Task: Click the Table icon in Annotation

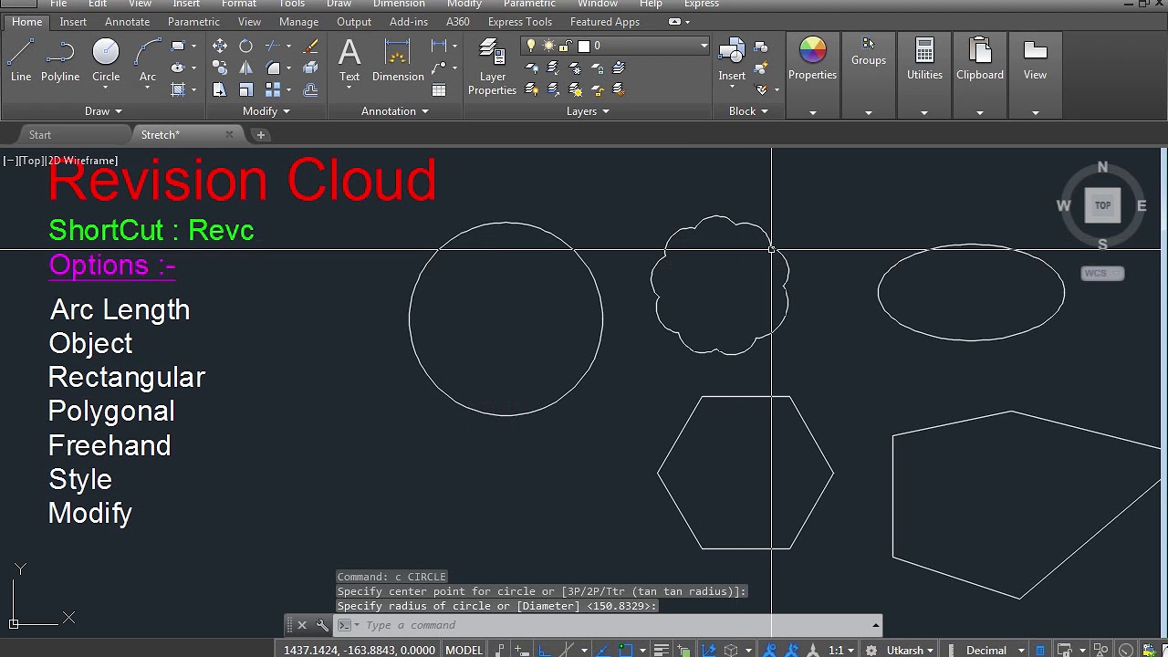Action: (439, 90)
